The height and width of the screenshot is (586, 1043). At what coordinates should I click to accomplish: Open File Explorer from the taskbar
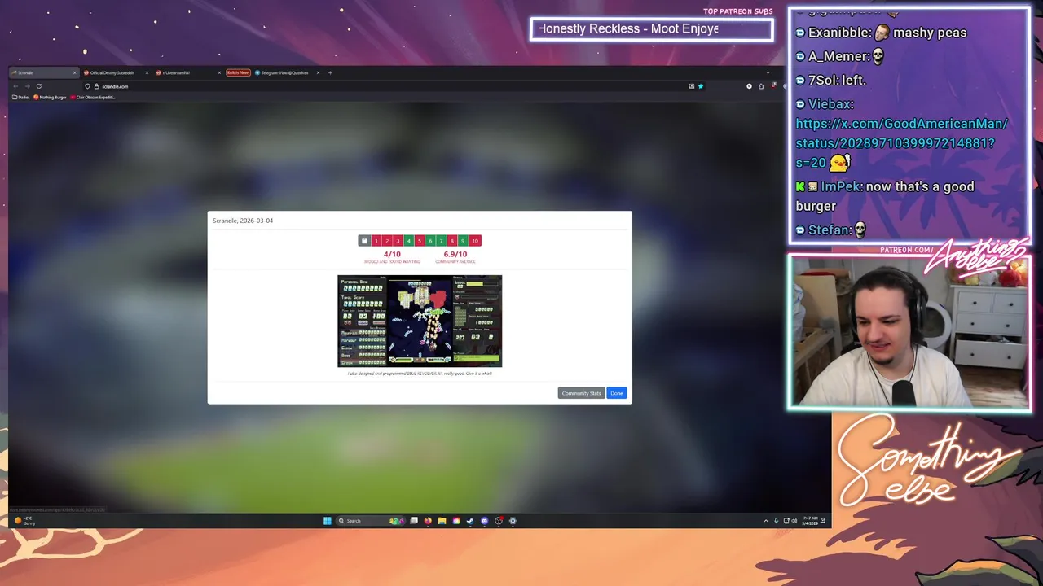point(442,521)
